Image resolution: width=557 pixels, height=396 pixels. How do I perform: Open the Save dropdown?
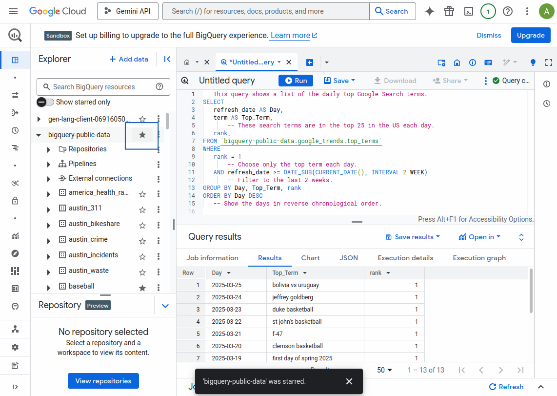pos(339,81)
